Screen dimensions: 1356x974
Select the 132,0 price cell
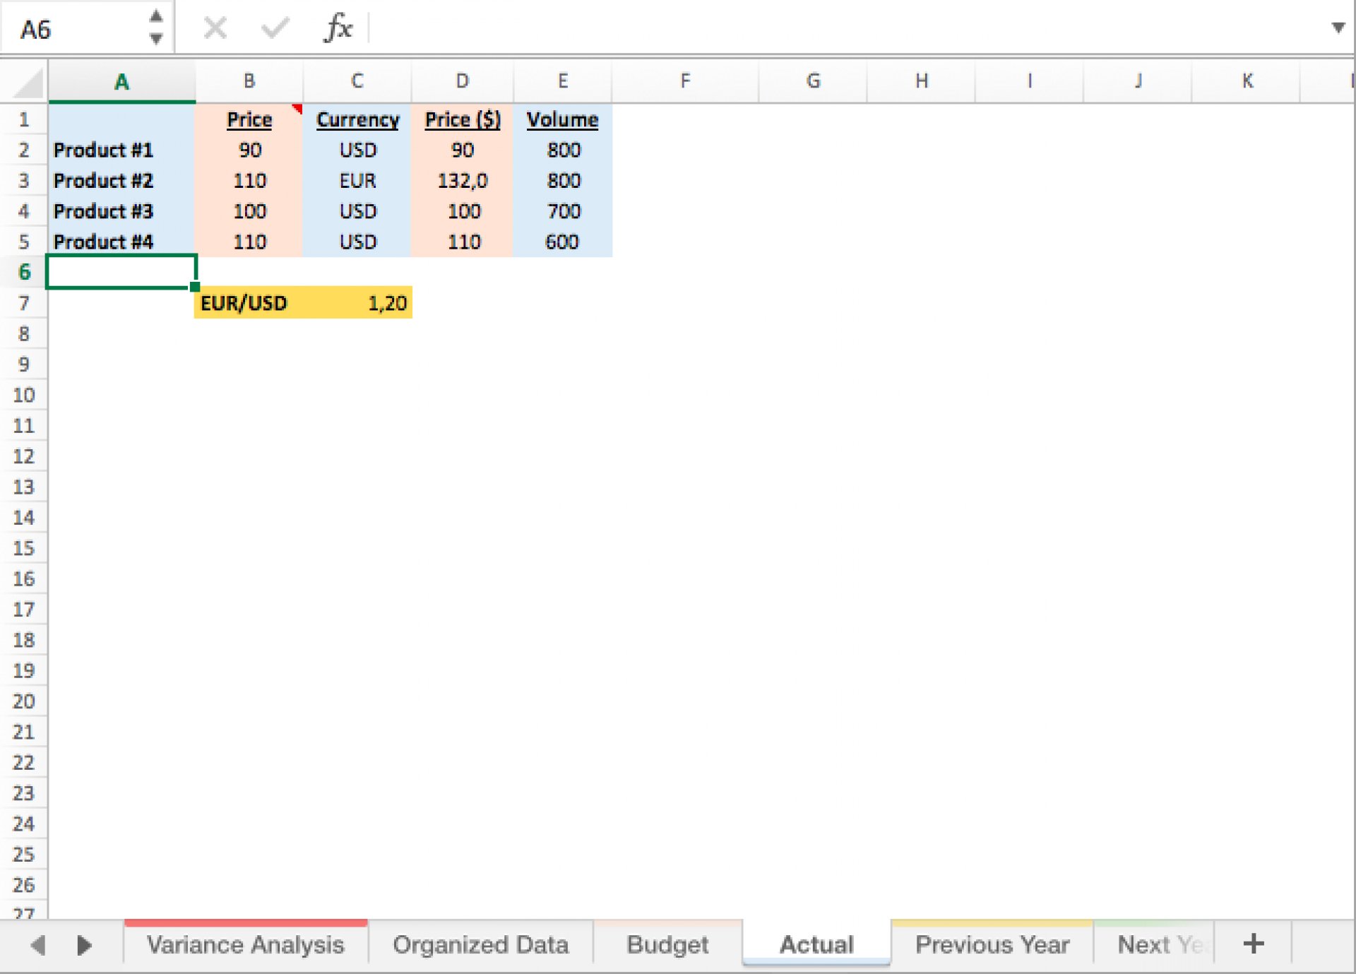(462, 181)
